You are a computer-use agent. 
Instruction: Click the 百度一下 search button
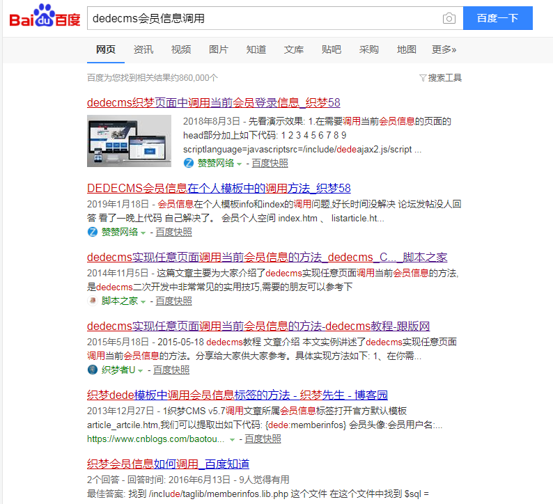tap(497, 18)
